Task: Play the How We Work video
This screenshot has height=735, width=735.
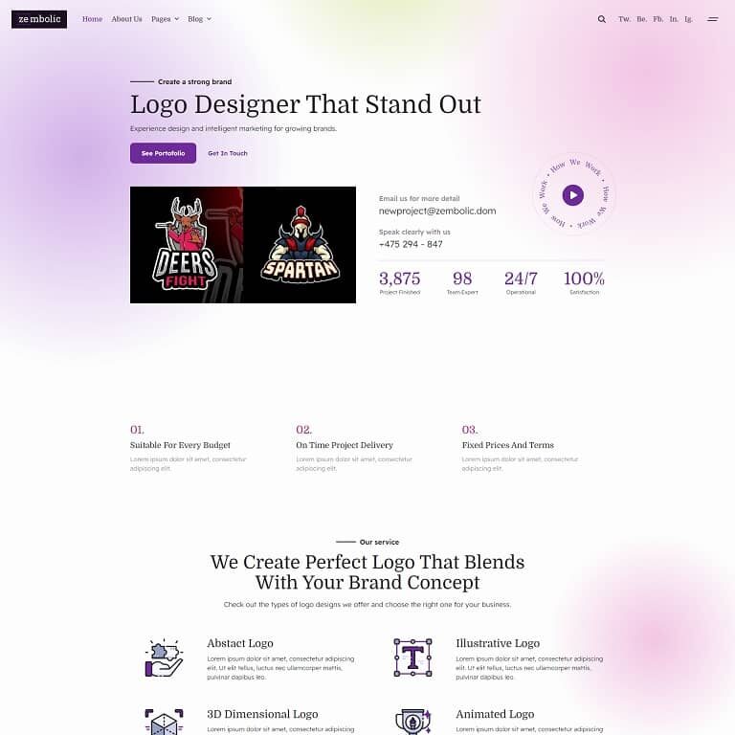Action: click(x=573, y=195)
